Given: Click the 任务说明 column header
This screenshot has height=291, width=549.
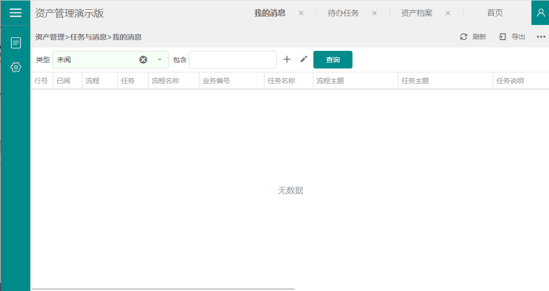Looking at the screenshot, I should 521,81.
